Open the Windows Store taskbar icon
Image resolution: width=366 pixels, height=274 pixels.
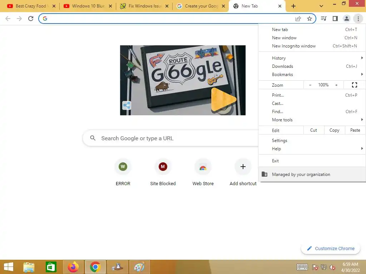click(51, 267)
